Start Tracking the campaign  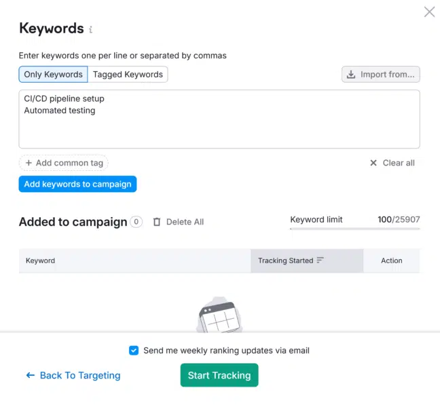219,375
